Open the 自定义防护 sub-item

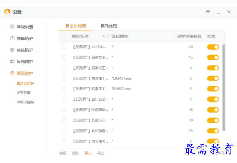[x=25, y=83]
